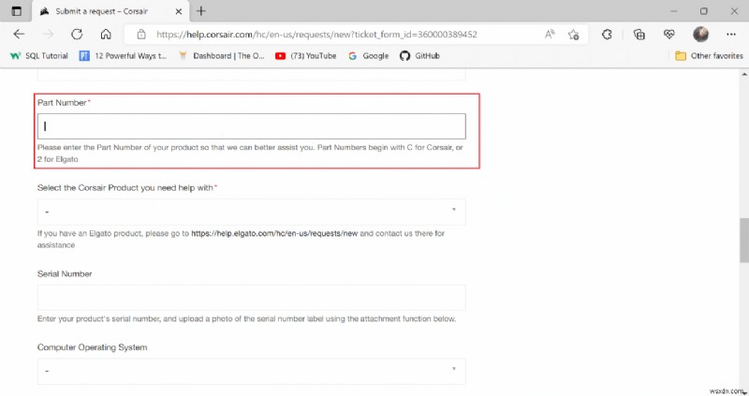749x396 pixels.
Task: Focus the Part Number input field
Action: 252,126
